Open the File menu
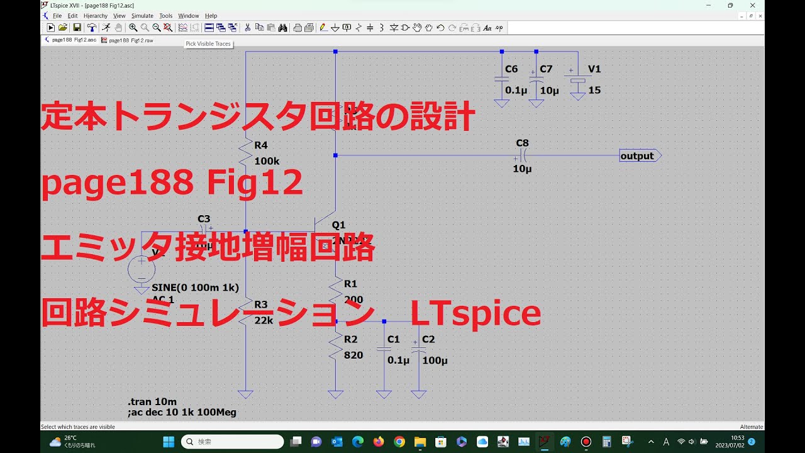The image size is (805, 453). click(57, 16)
